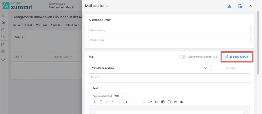Screen dimensions: 262x114
Task: Click the plus icon in editor toolbar
Action: coord(95,102)
